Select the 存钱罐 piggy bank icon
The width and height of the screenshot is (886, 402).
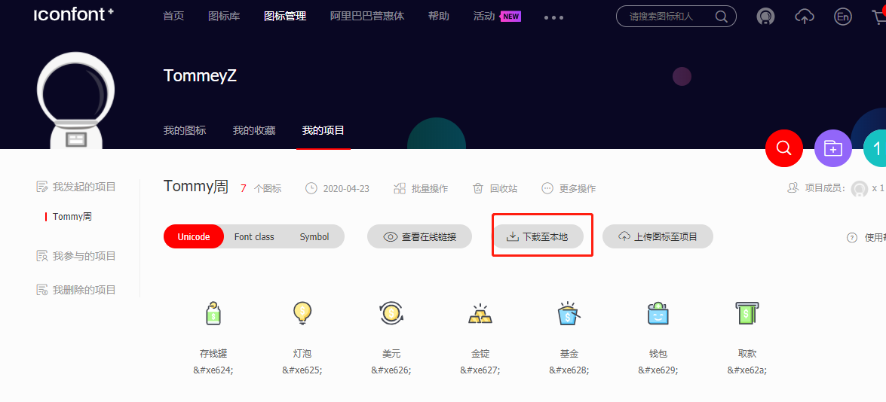click(x=213, y=313)
